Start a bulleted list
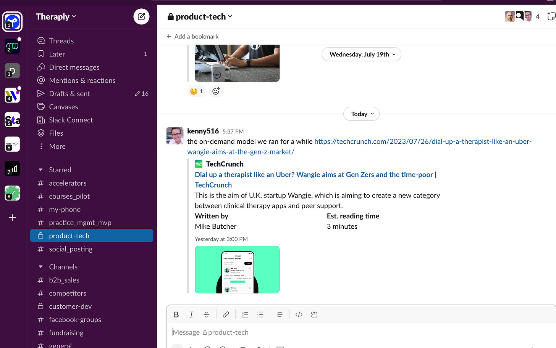The width and height of the screenshot is (556, 348). [260, 314]
